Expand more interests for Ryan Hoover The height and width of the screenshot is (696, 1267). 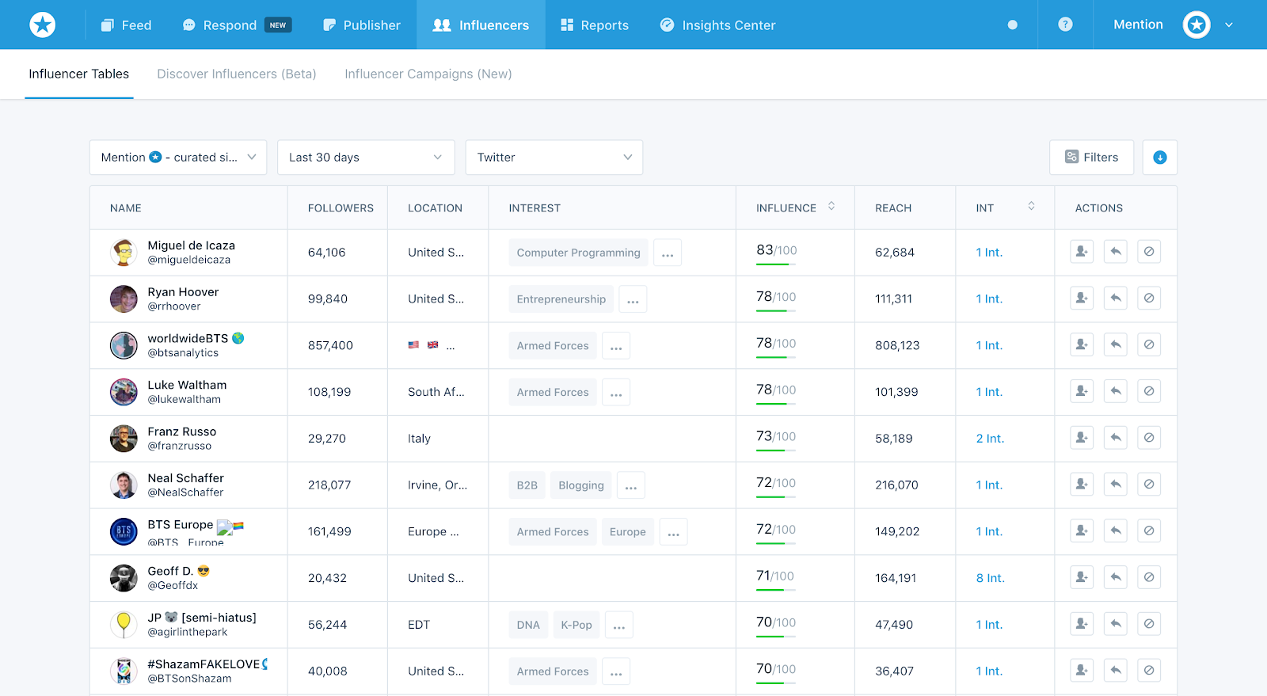pyautogui.click(x=633, y=299)
